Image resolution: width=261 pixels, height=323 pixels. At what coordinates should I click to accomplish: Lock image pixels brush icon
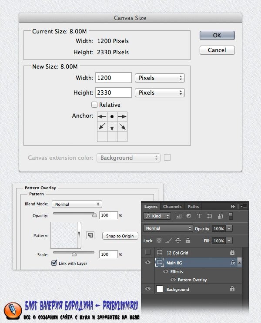[169, 241]
